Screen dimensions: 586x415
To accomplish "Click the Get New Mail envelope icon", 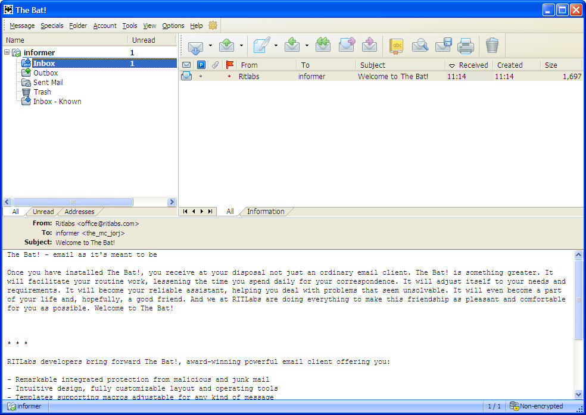I will pyautogui.click(x=195, y=46).
